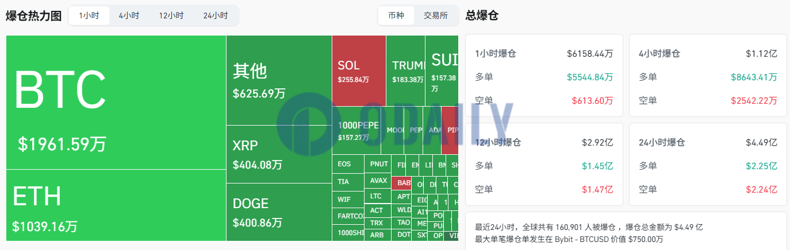Click the 1小时爆仓 total $6158.44万
790x250 pixels.
[x=590, y=54]
